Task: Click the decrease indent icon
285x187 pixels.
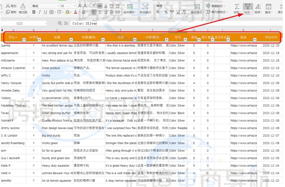Action: click(112, 6)
